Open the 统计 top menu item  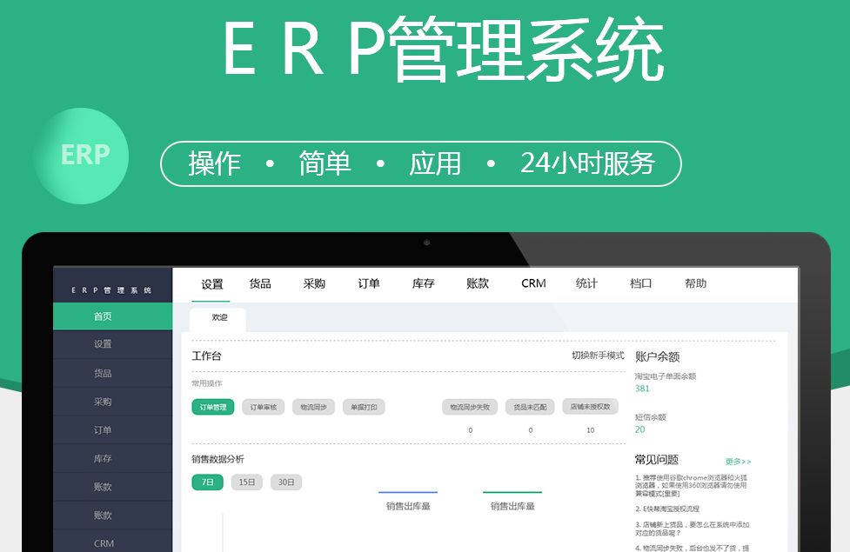pos(586,283)
